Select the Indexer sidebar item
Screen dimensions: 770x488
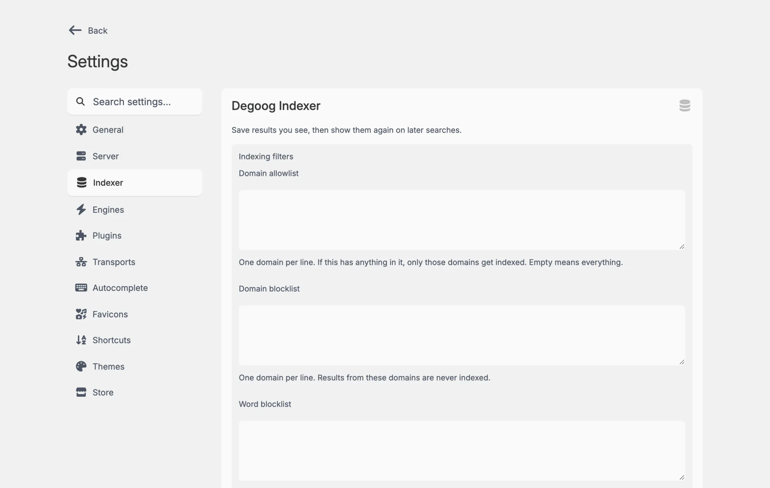[135, 183]
